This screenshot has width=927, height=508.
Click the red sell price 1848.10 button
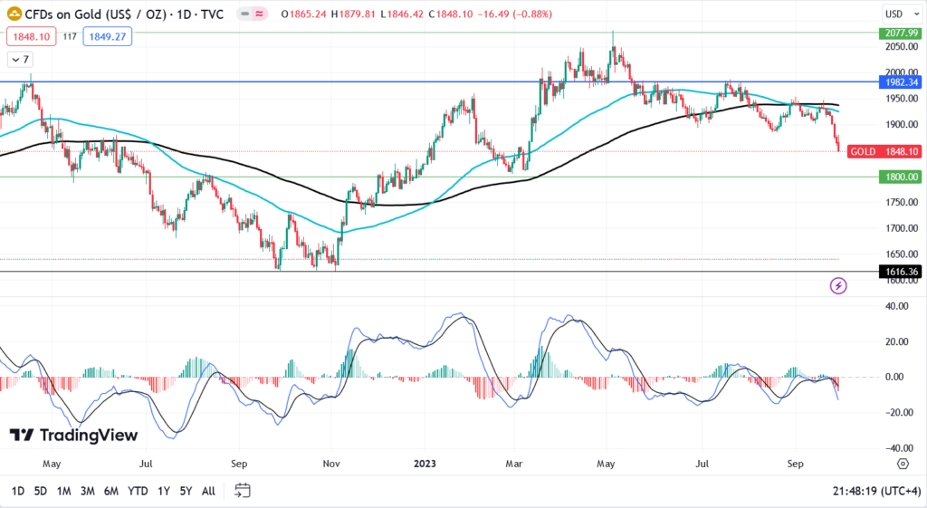tap(32, 36)
